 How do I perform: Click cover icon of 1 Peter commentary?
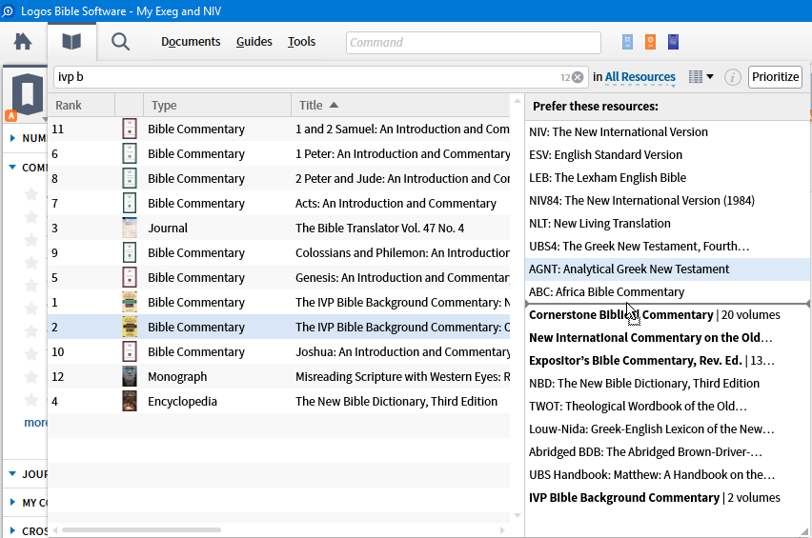[x=130, y=153]
